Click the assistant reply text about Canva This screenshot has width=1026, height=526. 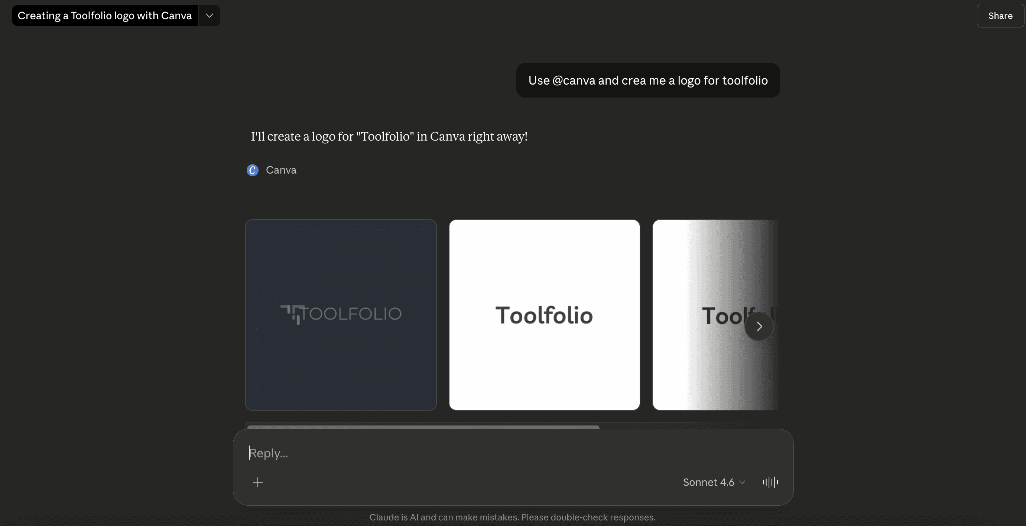point(389,137)
